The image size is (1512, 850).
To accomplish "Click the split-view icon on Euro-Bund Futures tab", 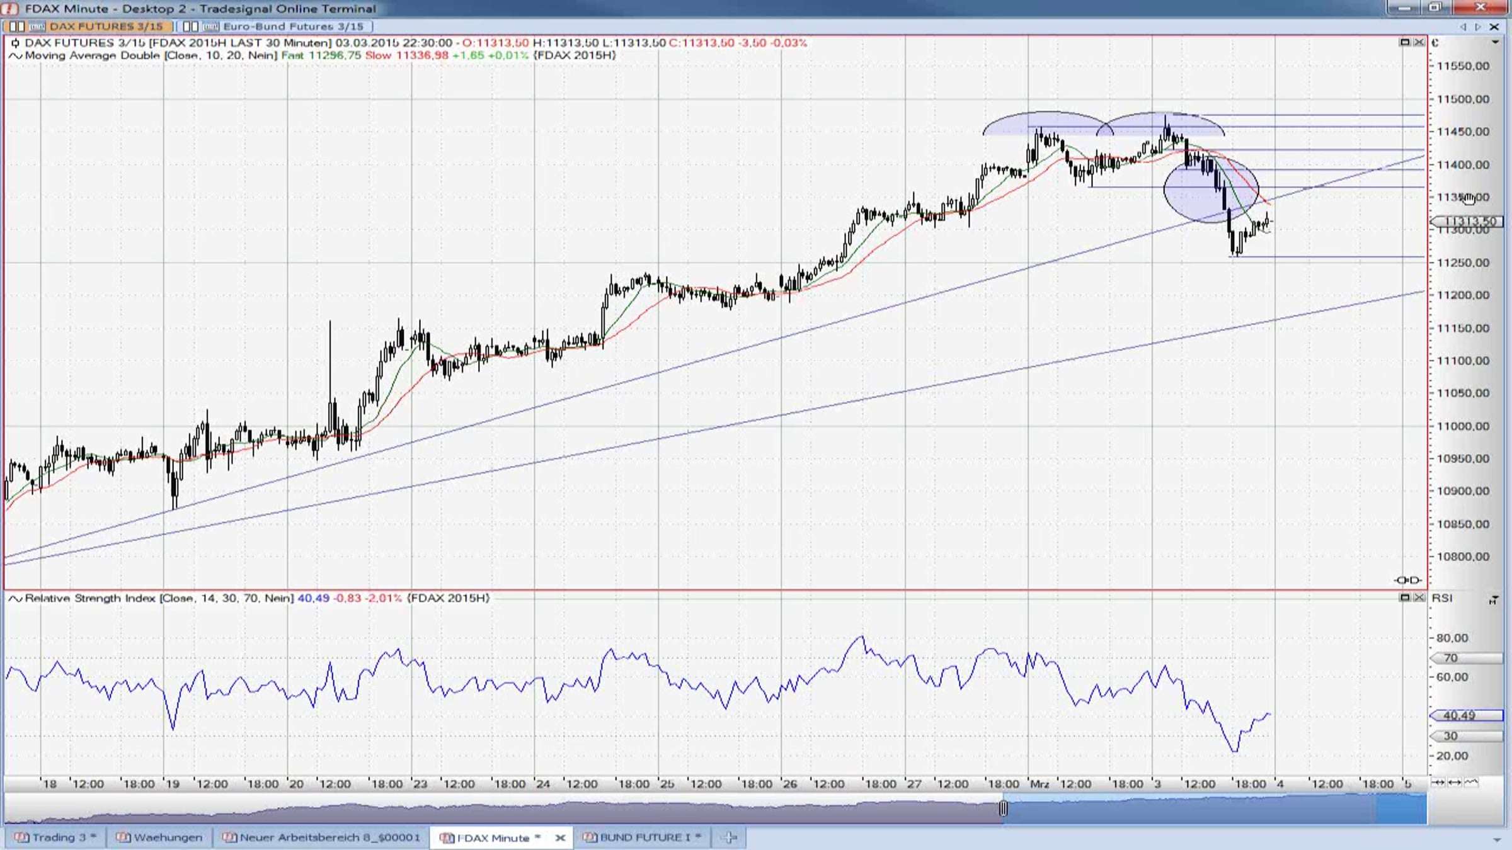I will point(190,26).
